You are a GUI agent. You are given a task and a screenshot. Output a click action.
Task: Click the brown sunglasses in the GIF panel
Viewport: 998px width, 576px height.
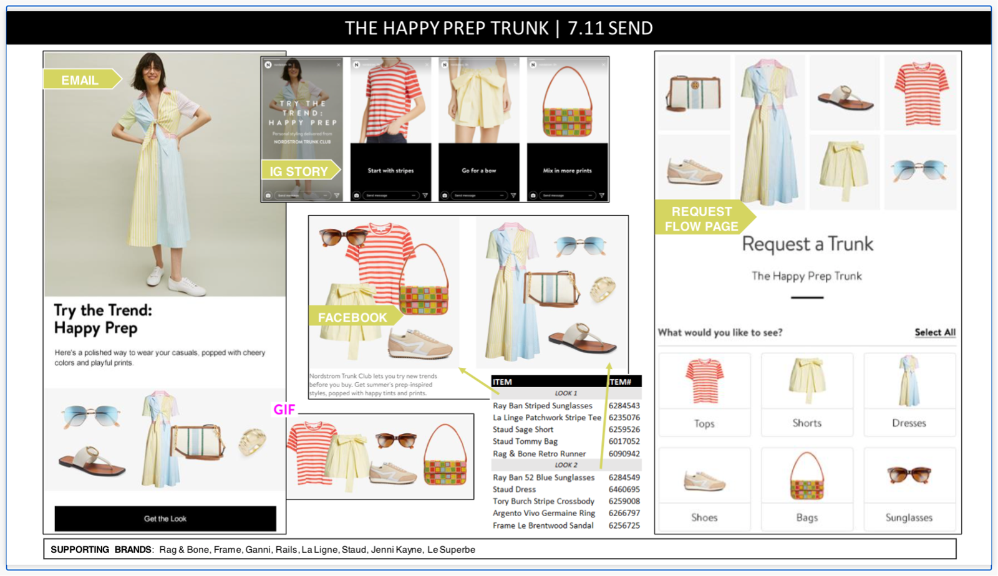point(396,441)
